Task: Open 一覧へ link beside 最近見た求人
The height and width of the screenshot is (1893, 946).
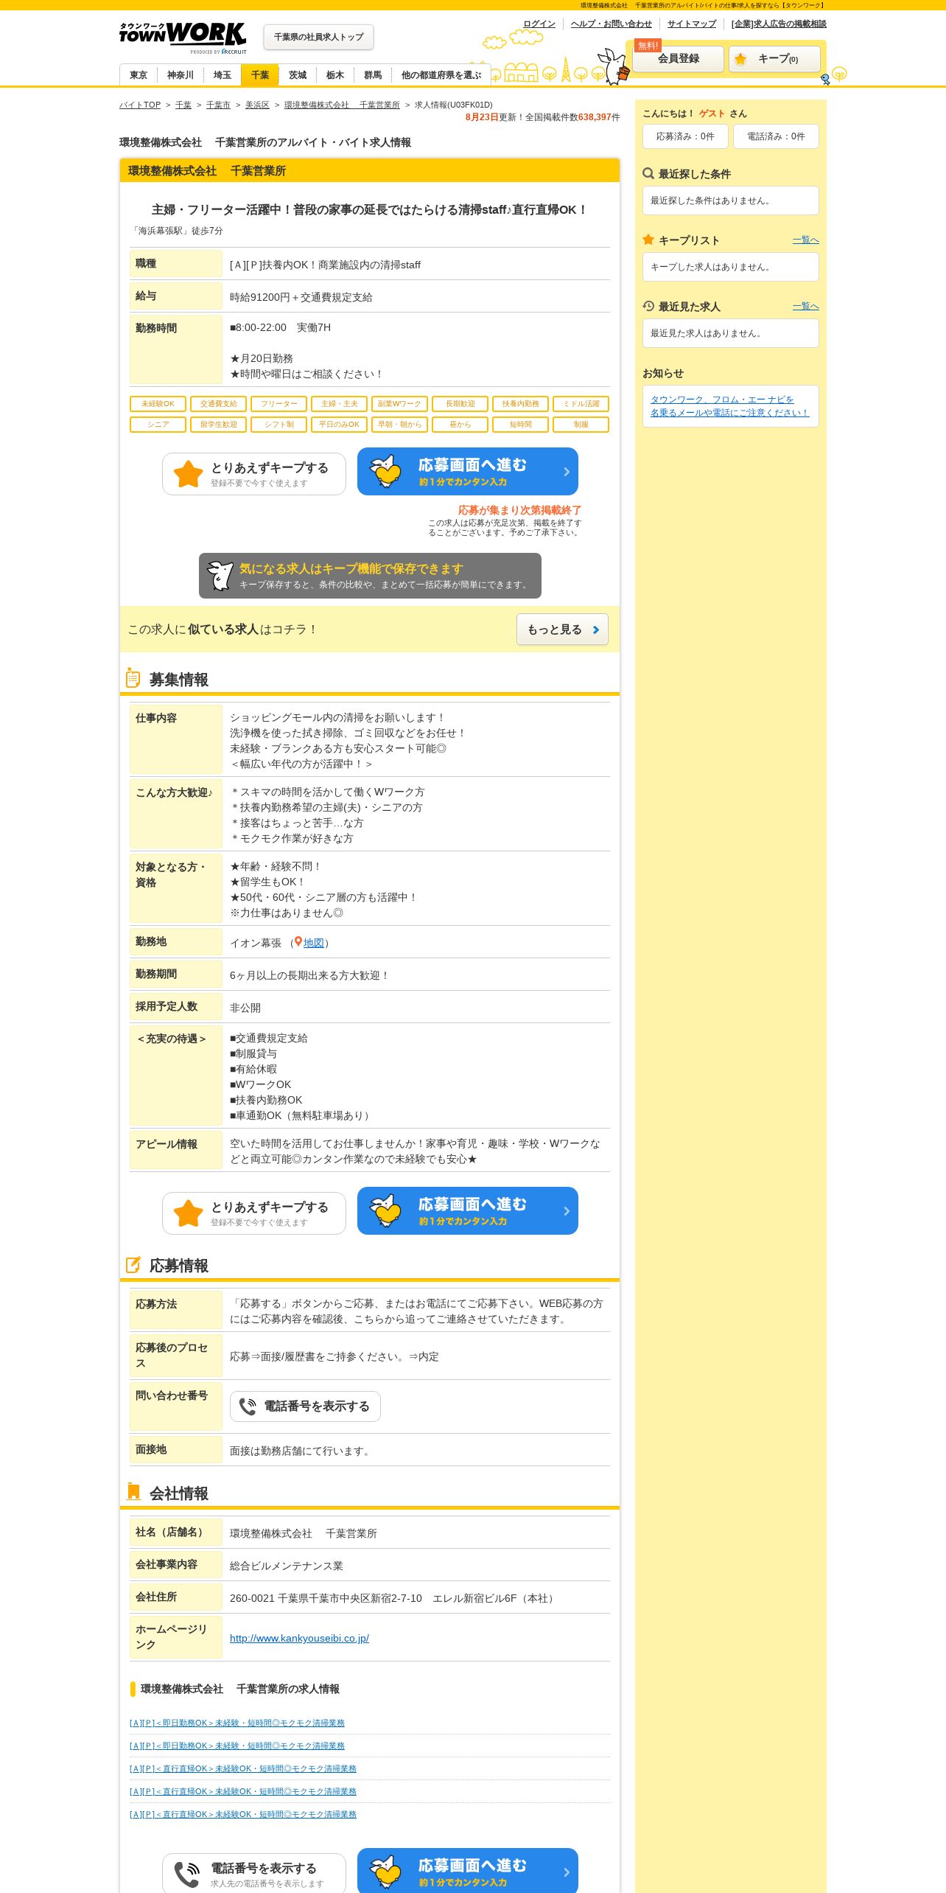Action: click(x=805, y=306)
